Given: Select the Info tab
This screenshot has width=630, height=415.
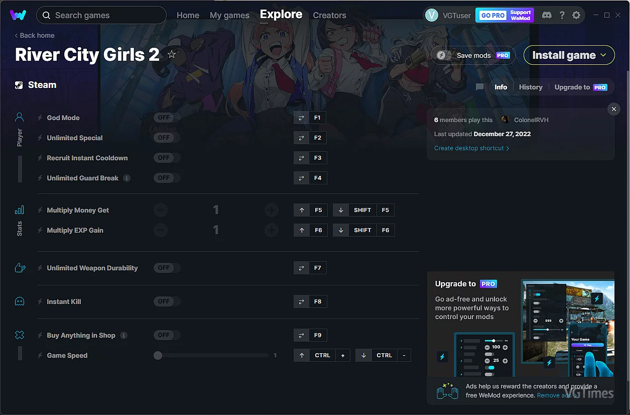Looking at the screenshot, I should (x=501, y=87).
